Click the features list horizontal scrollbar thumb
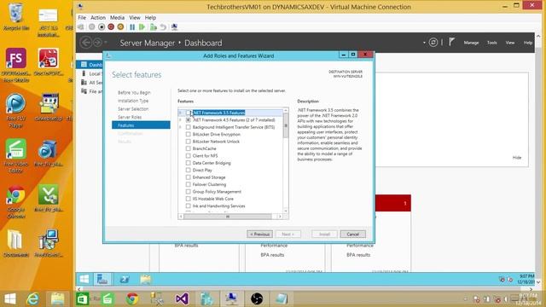Image resolution: width=546 pixels, height=307 pixels. [228, 217]
